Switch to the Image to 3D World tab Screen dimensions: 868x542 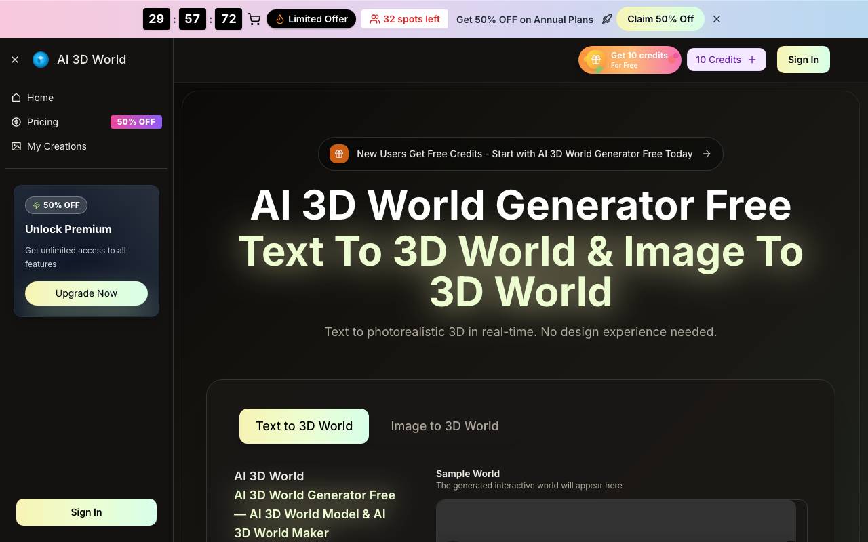tap(445, 426)
